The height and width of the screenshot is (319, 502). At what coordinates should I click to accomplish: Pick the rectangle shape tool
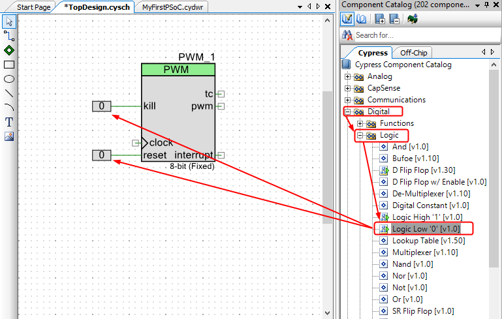coord(9,65)
